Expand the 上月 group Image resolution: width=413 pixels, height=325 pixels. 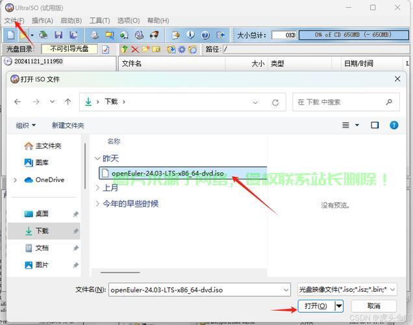97,188
